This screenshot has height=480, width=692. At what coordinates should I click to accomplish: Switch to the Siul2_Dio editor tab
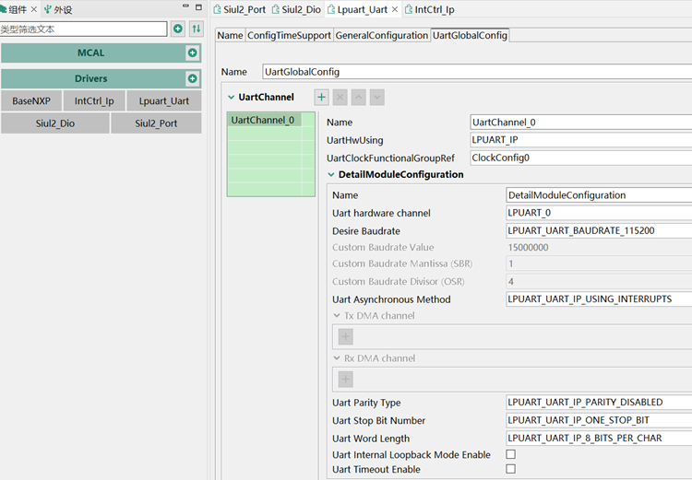[296, 9]
